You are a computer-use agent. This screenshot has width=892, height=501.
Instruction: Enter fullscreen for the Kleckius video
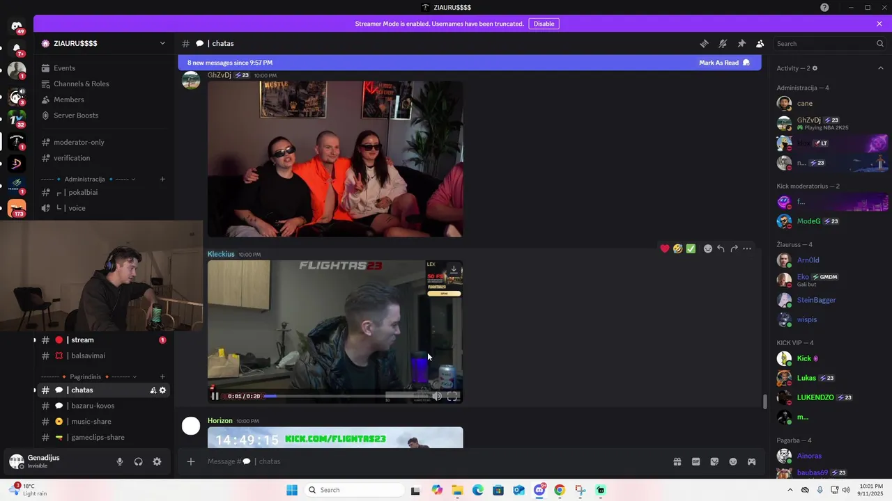[452, 396]
